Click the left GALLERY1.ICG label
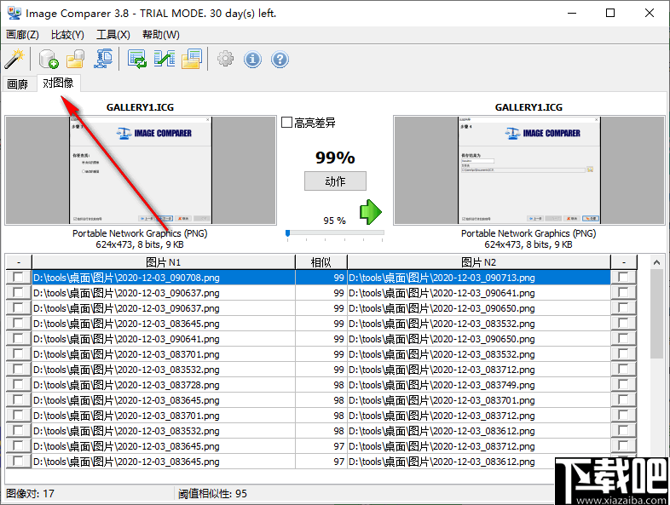 (140, 107)
